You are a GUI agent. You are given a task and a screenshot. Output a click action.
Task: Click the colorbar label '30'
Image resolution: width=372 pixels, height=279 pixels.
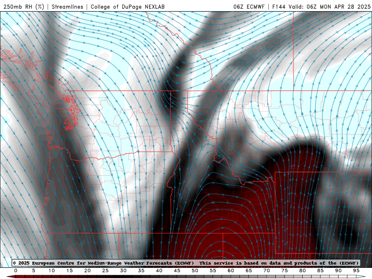[123, 271]
